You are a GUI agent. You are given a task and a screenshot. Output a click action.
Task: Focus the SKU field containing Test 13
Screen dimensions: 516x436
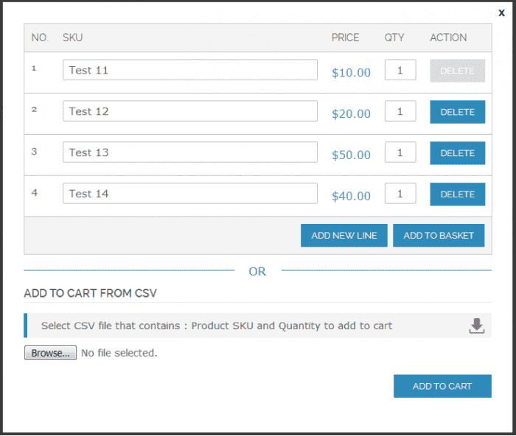tap(189, 152)
